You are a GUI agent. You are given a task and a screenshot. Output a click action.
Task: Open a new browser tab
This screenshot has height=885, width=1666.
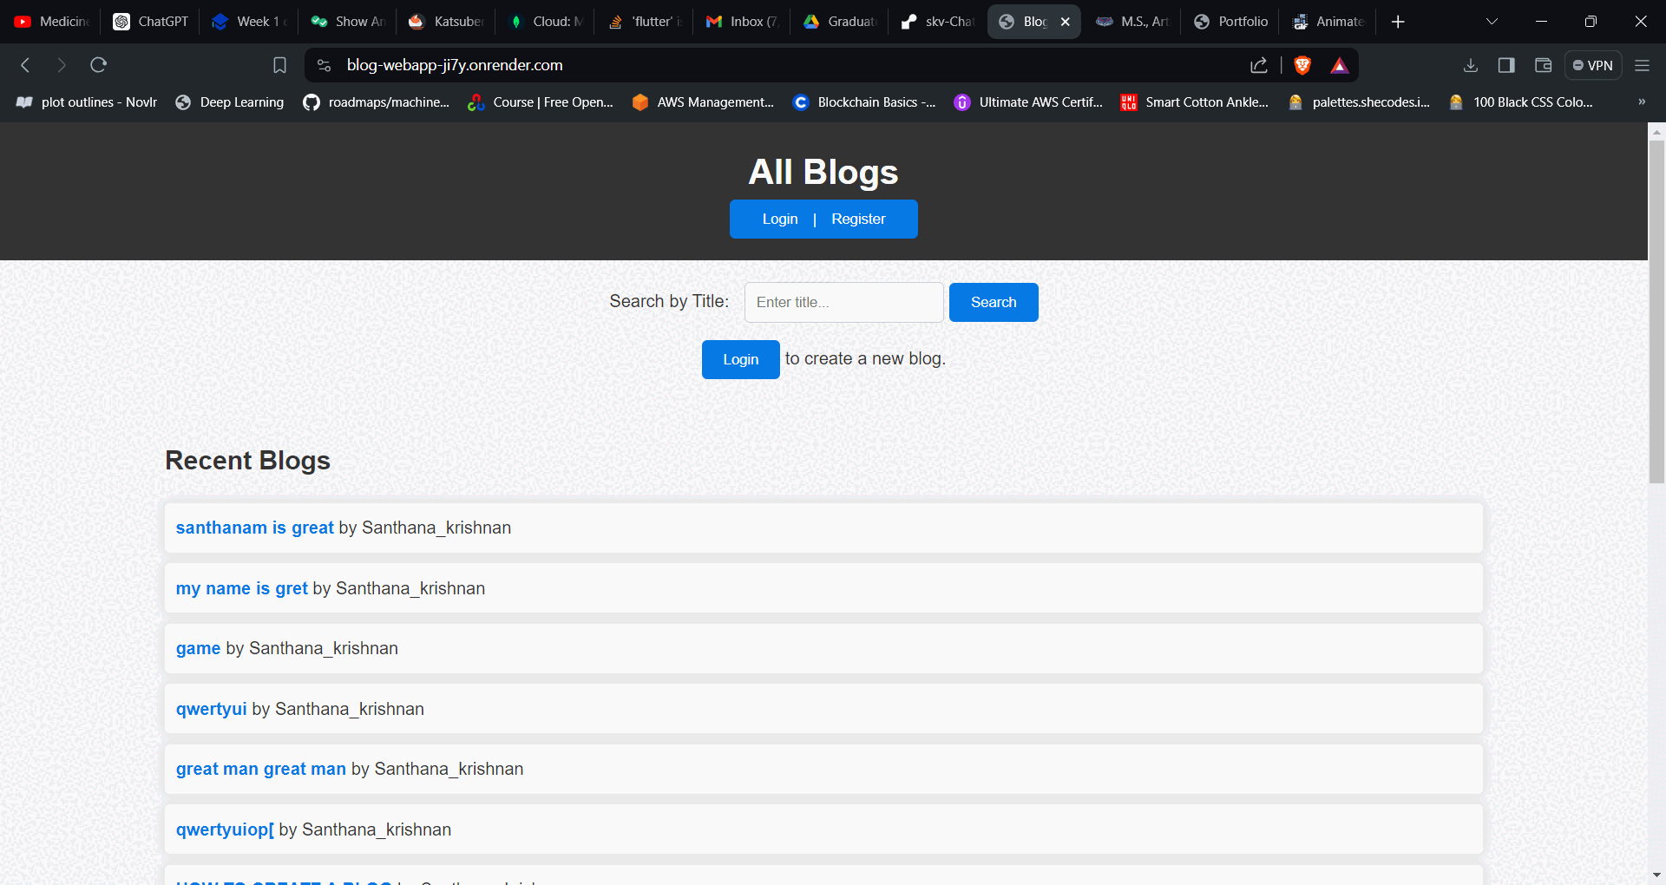click(1398, 22)
